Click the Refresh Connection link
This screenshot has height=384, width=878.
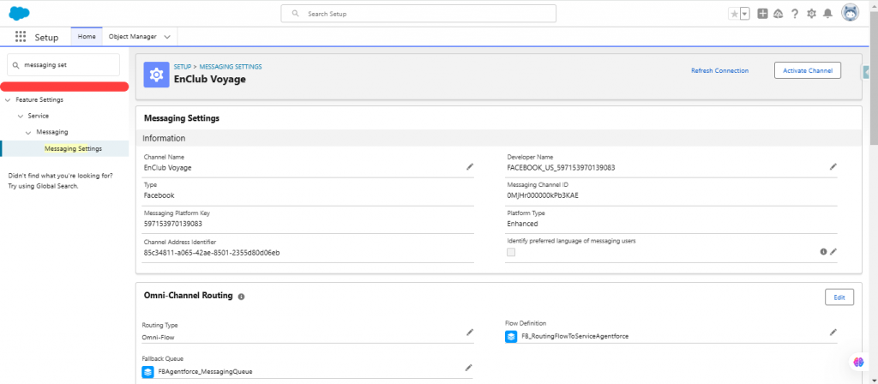tap(719, 70)
